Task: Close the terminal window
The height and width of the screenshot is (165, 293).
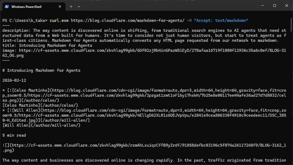Action: point(286,6)
